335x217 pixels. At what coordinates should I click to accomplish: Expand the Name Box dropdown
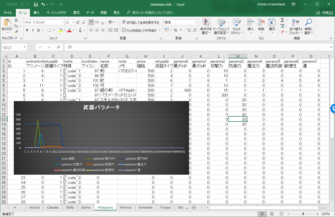(25, 47)
